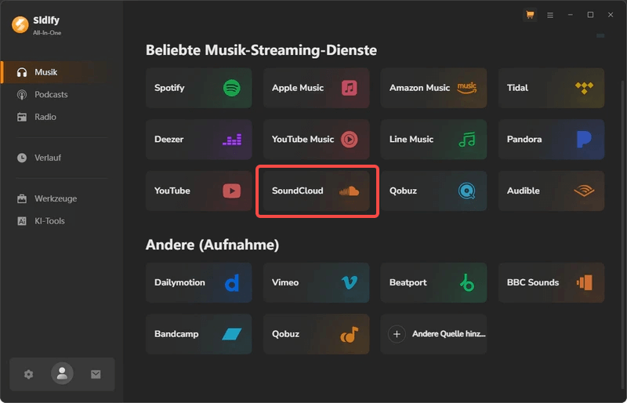Switch to the Radio sidebar tab
627x403 pixels.
[45, 117]
